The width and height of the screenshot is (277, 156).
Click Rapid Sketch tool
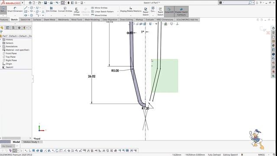160,12
